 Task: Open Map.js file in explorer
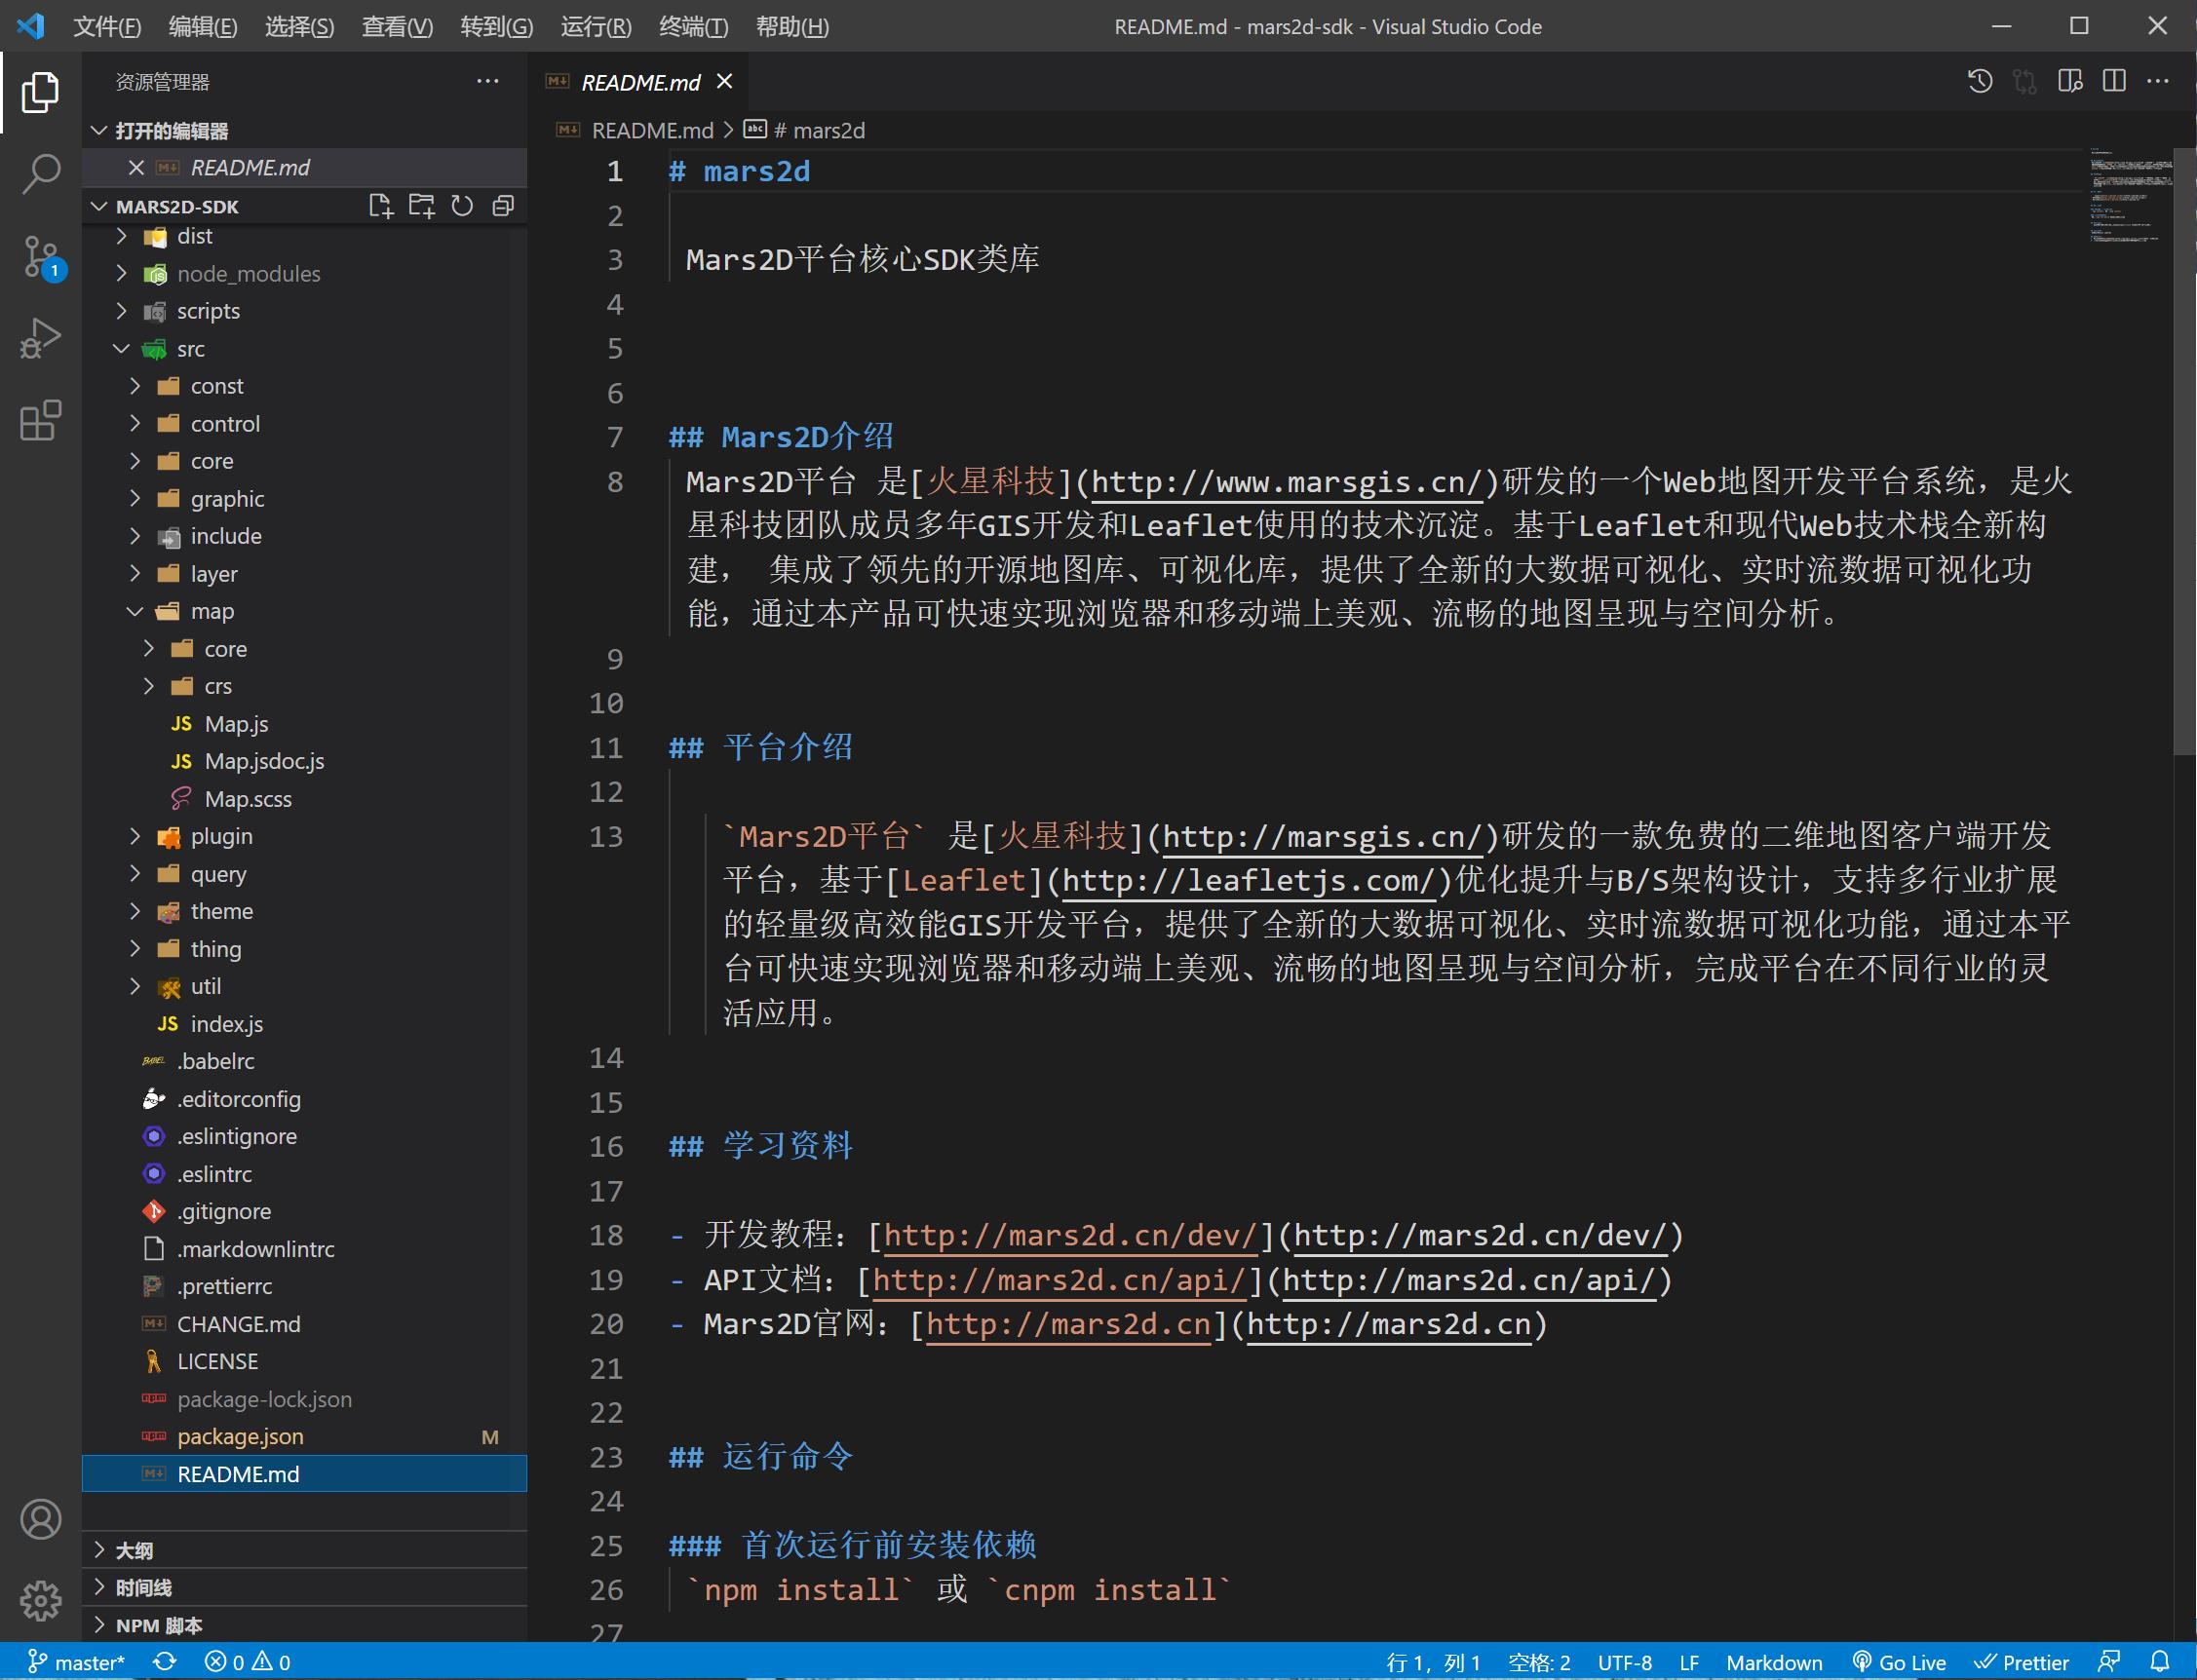click(304, 724)
